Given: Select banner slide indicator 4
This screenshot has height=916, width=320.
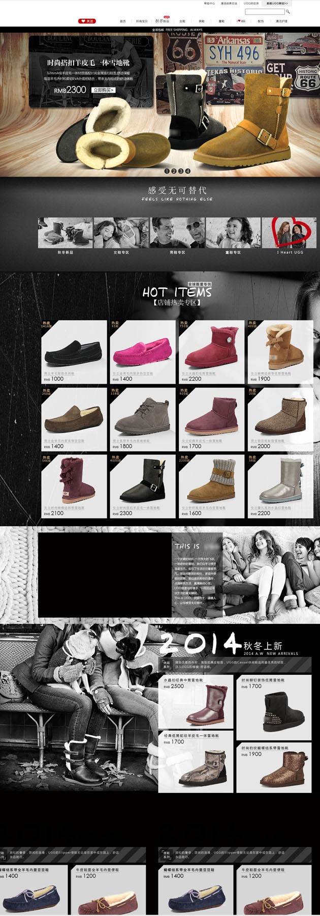Looking at the screenshot, I should pyautogui.click(x=187, y=171).
